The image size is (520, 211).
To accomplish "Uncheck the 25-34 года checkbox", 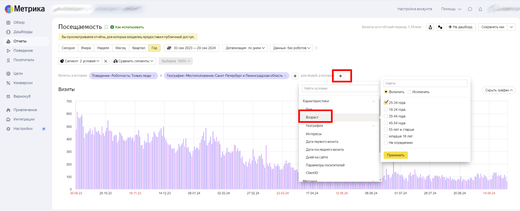I will click(386, 102).
